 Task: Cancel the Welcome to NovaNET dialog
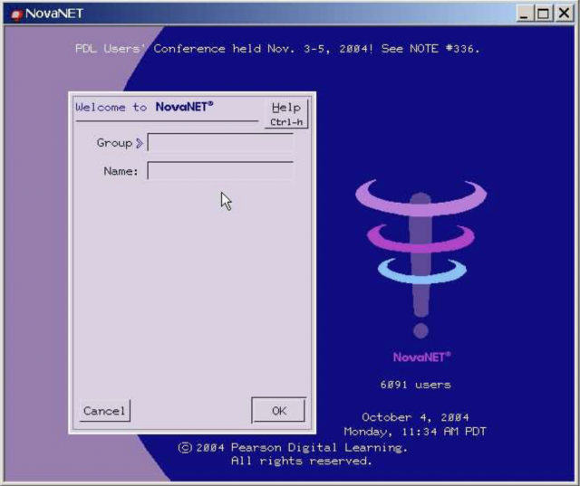104,411
